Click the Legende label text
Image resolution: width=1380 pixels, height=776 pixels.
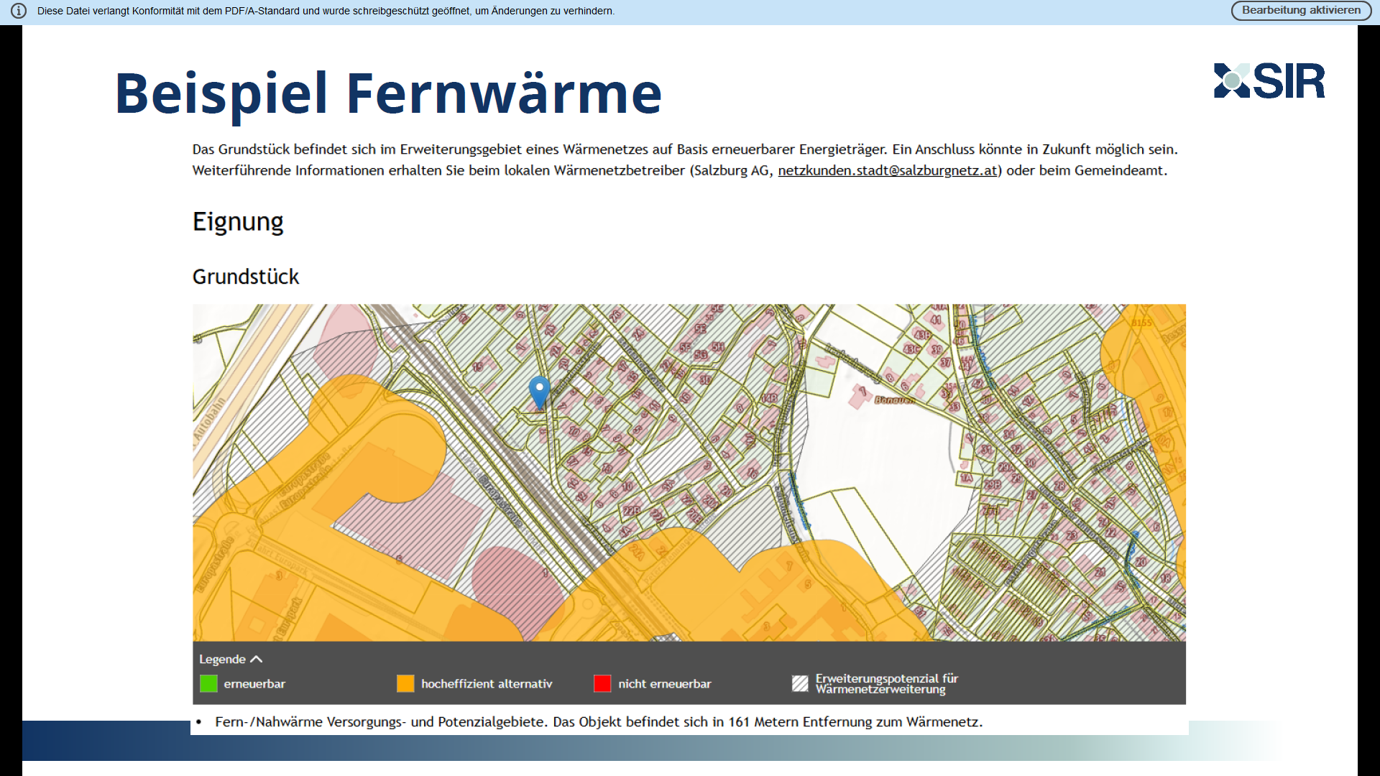tap(222, 659)
